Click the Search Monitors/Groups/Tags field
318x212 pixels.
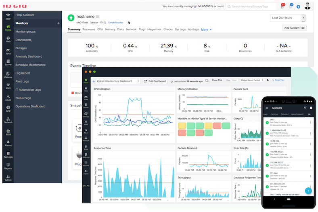tap(251, 6)
